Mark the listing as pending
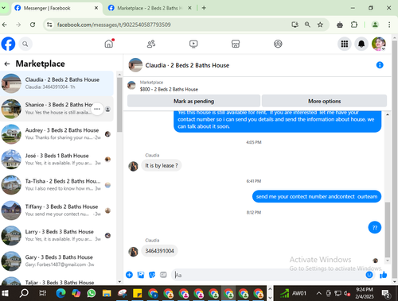The image size is (398, 301). pyautogui.click(x=193, y=101)
